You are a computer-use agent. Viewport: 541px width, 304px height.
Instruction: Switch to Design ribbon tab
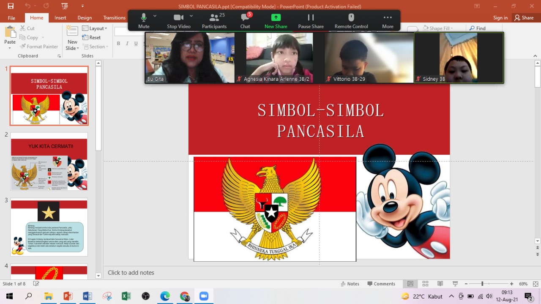pos(85,18)
